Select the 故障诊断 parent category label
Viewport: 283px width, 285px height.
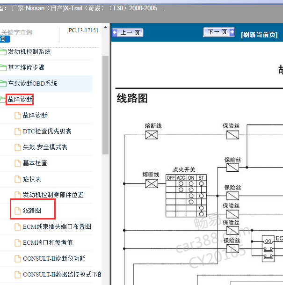pyautogui.click(x=20, y=99)
